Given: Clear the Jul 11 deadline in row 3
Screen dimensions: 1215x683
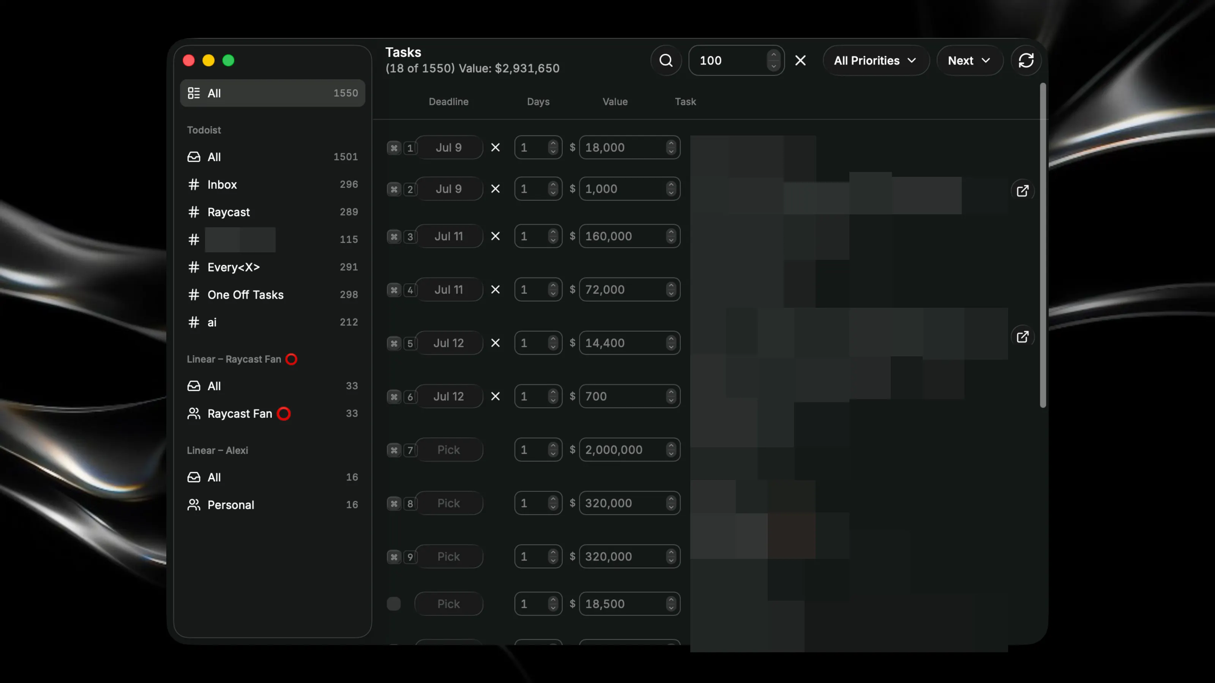Looking at the screenshot, I should click(x=495, y=236).
